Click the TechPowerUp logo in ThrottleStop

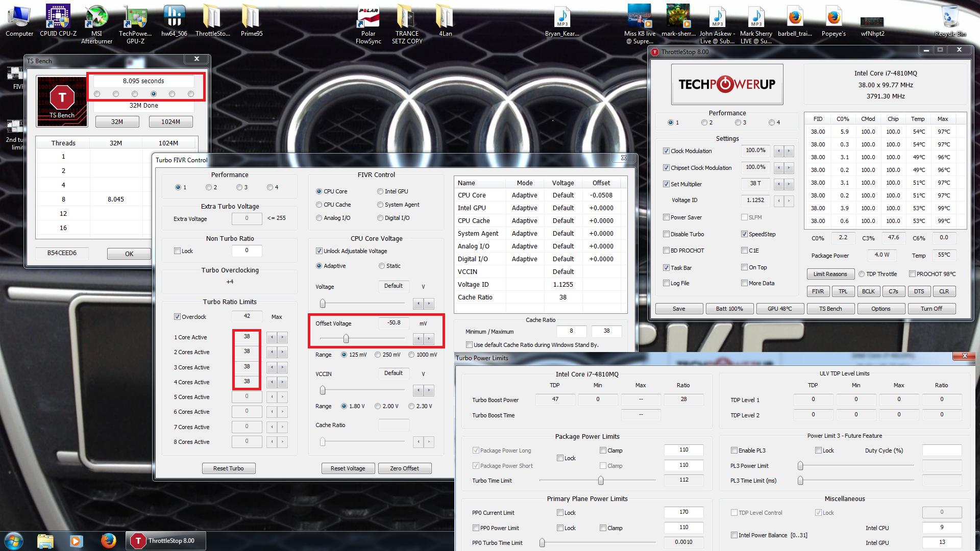(x=727, y=84)
